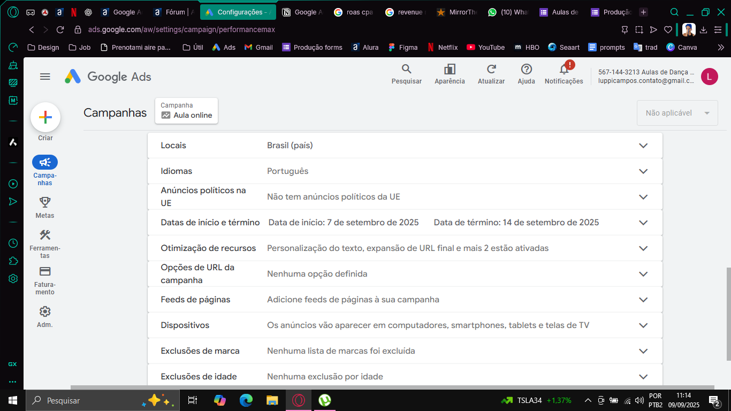
Task: Open Opera sidebar settings gear
Action: coord(13,278)
